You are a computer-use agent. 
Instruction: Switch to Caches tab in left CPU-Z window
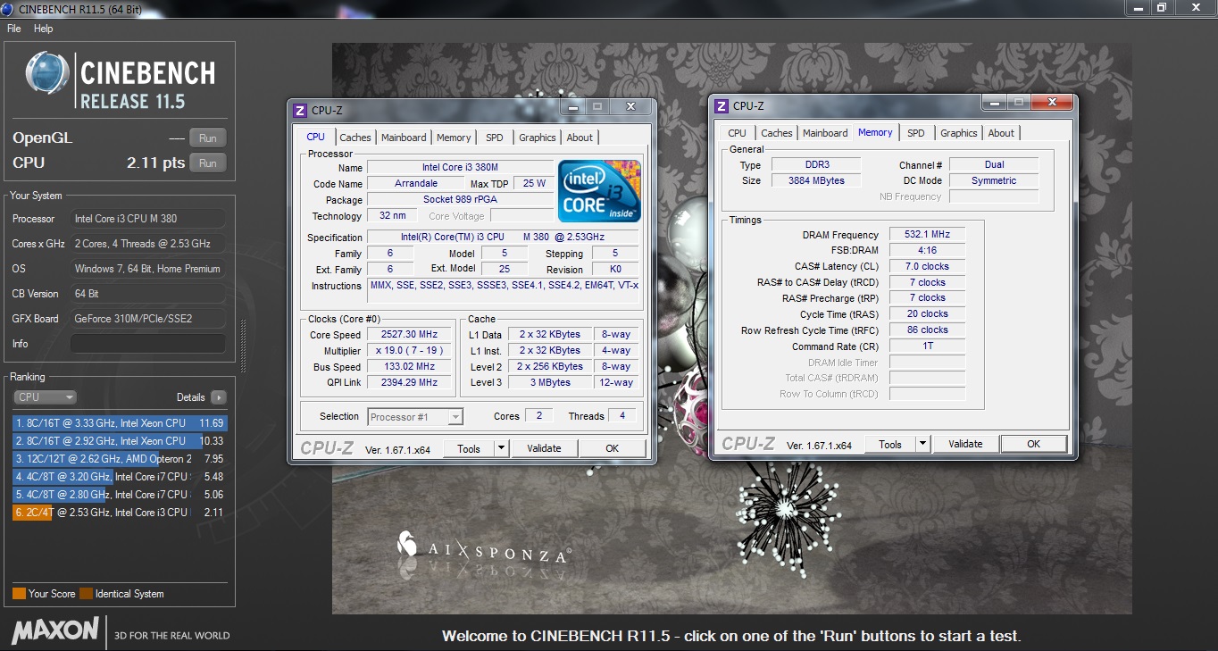[355, 138]
